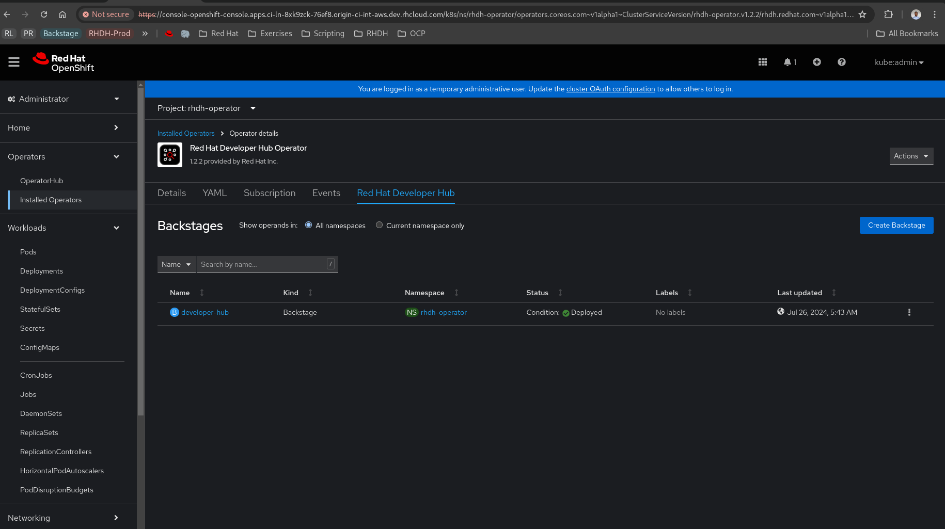Sort table by Labels column
This screenshot has height=529, width=945.
690,293
